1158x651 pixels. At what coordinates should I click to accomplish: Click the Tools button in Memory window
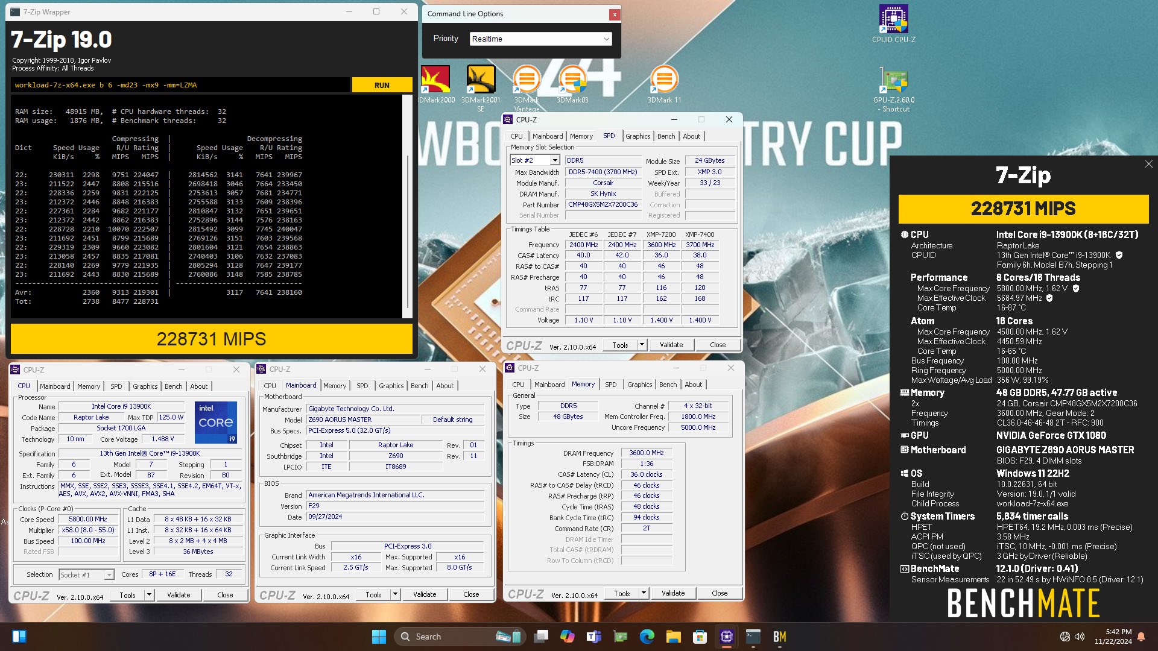(622, 593)
